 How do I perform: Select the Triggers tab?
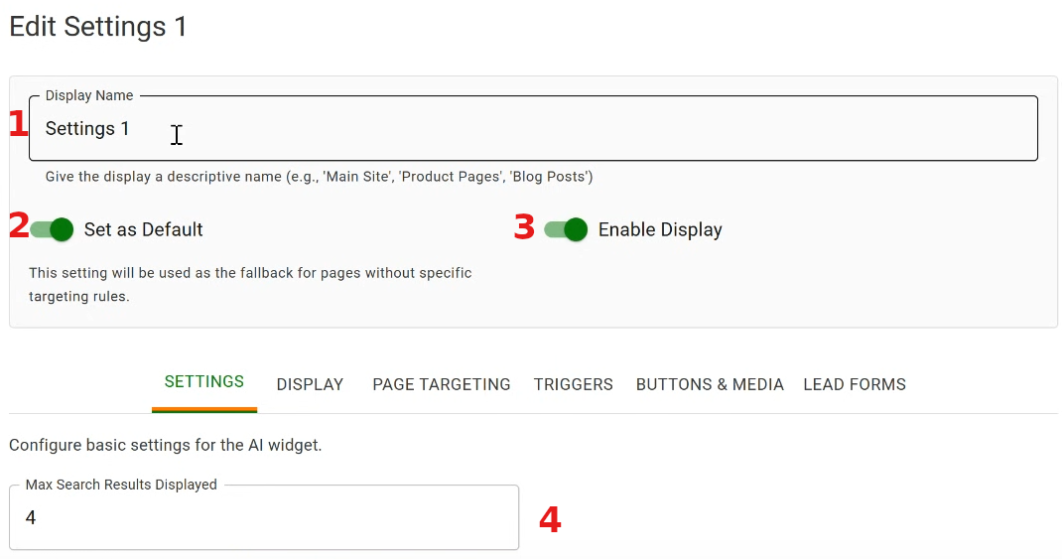[574, 384]
